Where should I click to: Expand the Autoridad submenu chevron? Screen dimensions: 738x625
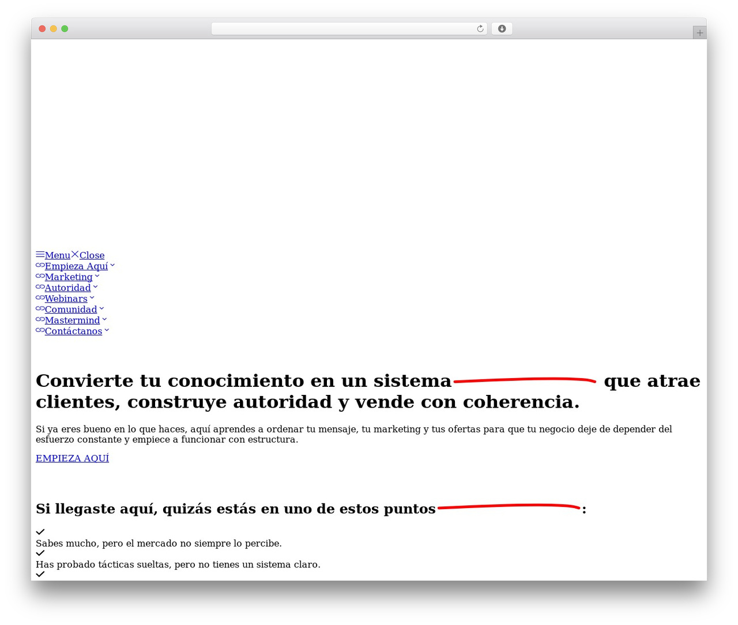coord(95,287)
